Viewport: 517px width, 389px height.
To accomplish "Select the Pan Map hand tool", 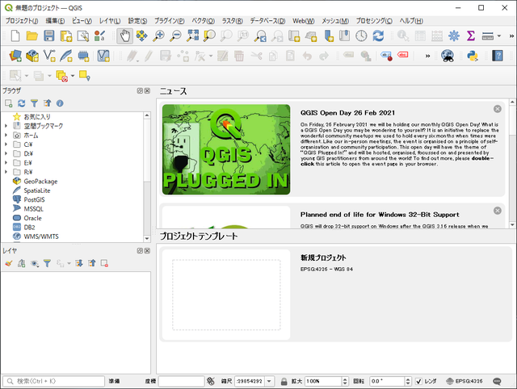I will click(125, 36).
